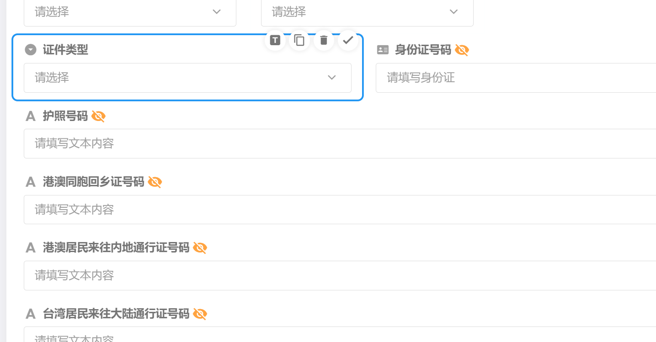Click the text-type A icon beside 护照号码
Viewport: 656px width, 342px height.
coord(31,116)
